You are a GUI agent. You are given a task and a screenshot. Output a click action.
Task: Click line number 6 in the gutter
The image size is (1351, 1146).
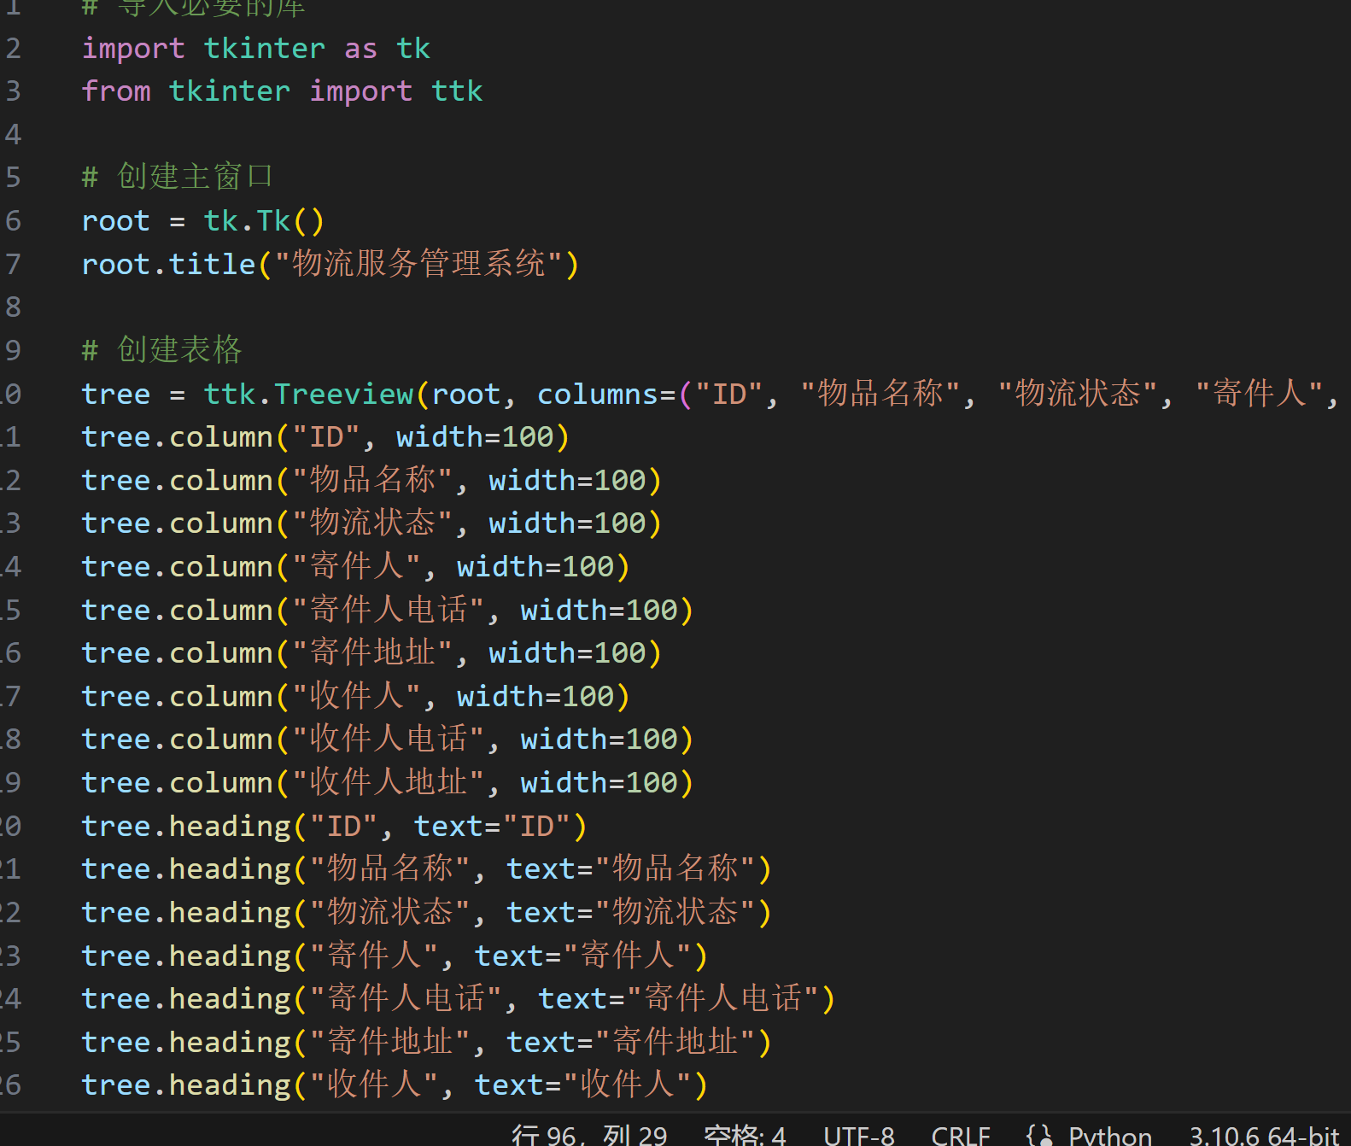click(13, 221)
